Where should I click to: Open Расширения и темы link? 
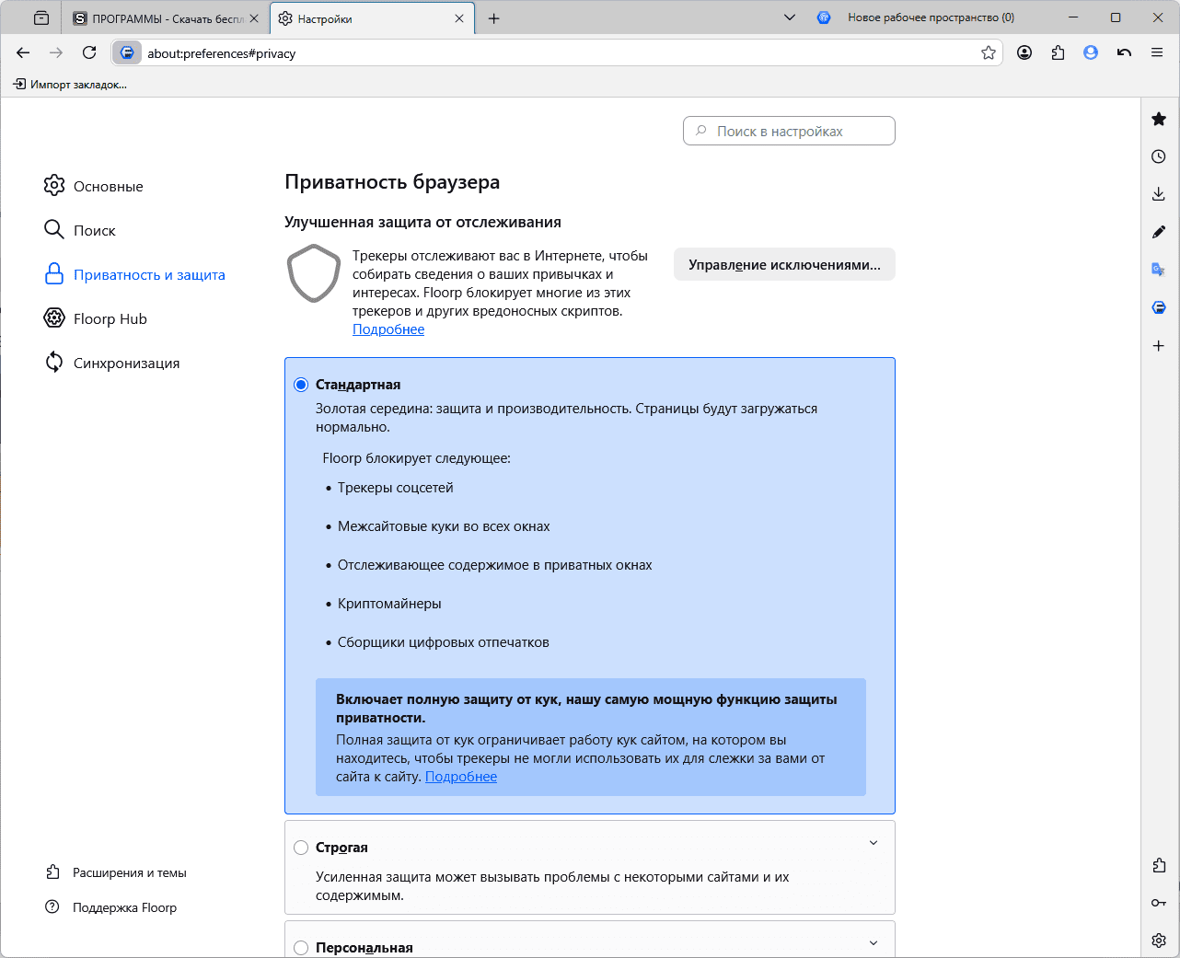(116, 872)
